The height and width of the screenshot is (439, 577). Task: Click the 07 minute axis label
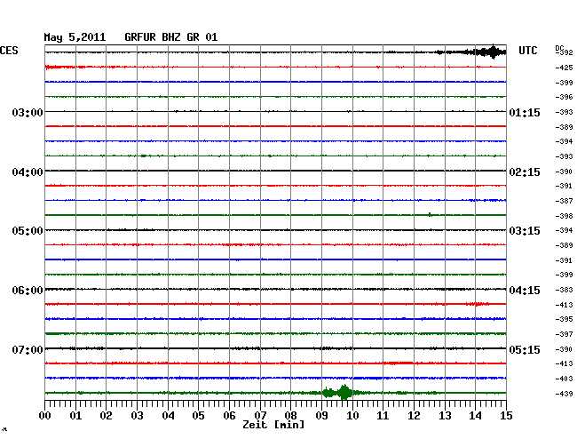(x=260, y=416)
